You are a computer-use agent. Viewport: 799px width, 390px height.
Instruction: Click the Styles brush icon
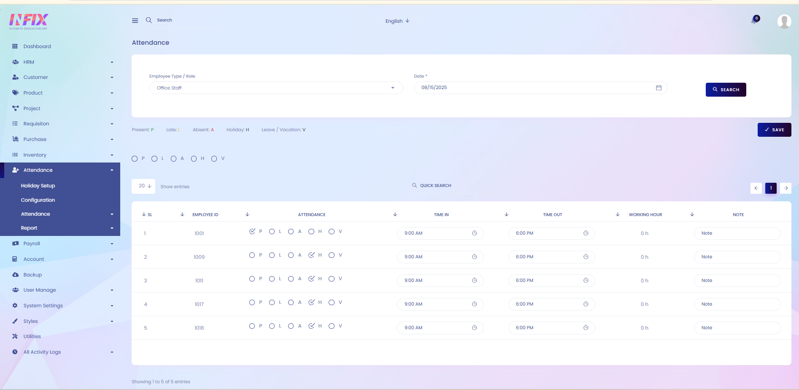[x=15, y=321]
